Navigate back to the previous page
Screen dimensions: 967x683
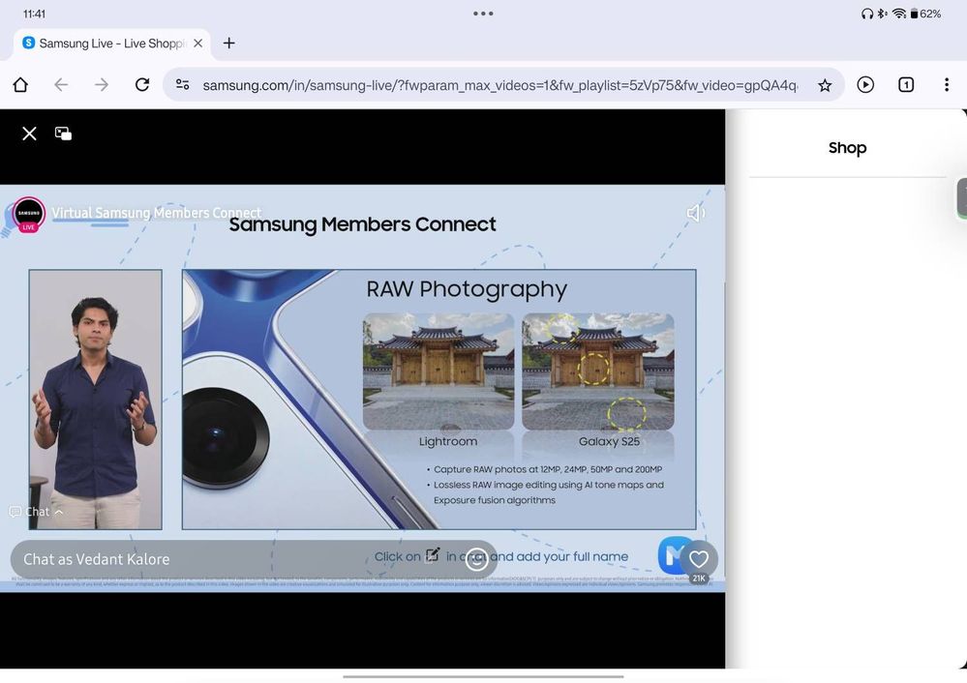pyautogui.click(x=61, y=84)
